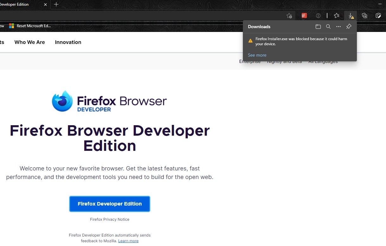Click the Firefox Browser Developer Edition heading
This screenshot has height=246, width=386.
pos(110,138)
